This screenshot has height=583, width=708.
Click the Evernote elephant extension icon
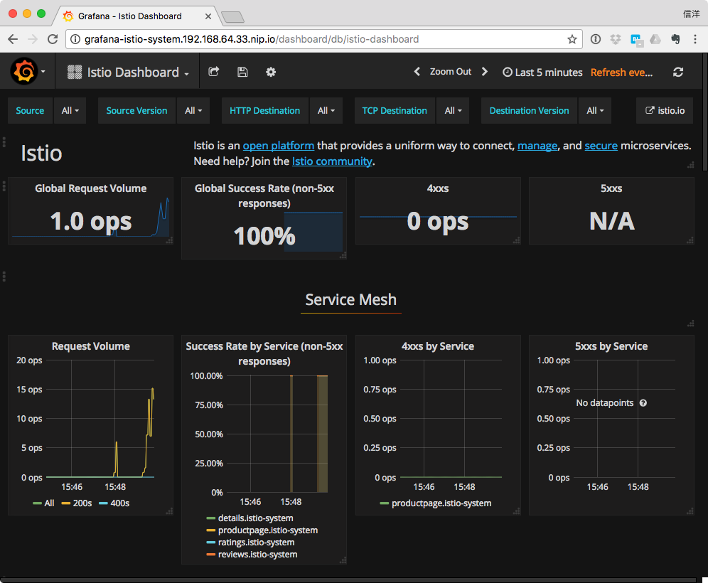point(675,39)
